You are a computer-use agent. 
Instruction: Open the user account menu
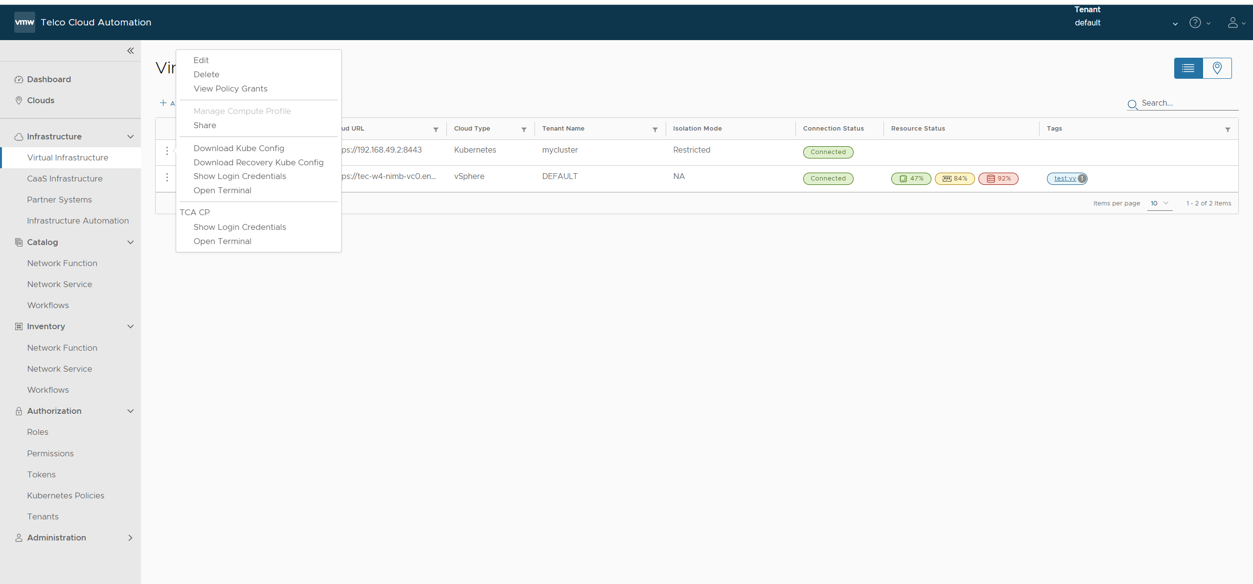(x=1236, y=22)
